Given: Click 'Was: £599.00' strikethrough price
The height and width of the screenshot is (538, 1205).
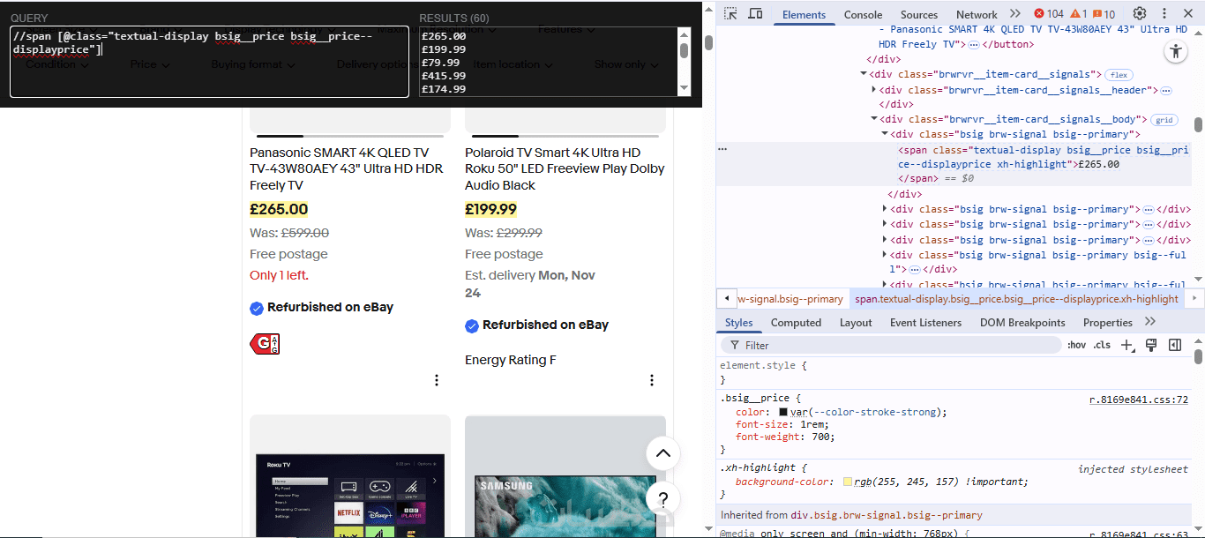Looking at the screenshot, I should click(x=289, y=233).
